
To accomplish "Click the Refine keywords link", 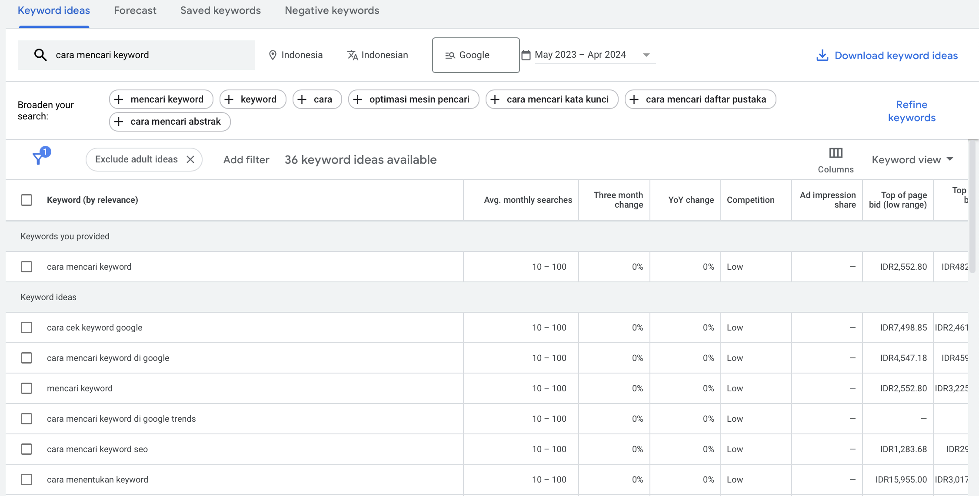I will pos(912,111).
